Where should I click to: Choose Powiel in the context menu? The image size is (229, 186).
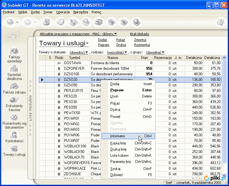click(128, 117)
